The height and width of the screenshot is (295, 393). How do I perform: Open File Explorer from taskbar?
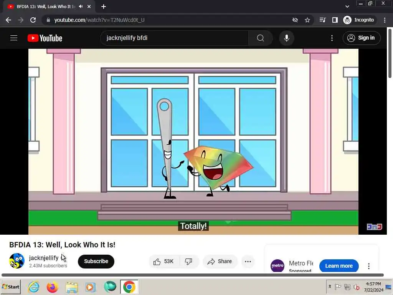[72, 287]
